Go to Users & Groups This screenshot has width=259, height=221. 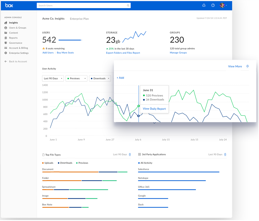pyautogui.click(x=18, y=28)
